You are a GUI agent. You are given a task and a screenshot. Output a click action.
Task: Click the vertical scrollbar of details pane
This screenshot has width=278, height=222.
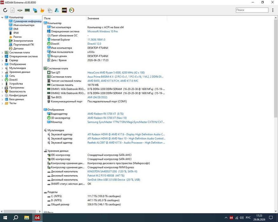(x=275, y=68)
